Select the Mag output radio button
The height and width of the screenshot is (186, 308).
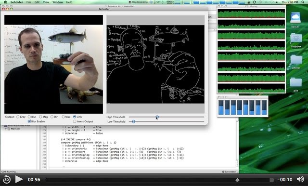[40, 117]
